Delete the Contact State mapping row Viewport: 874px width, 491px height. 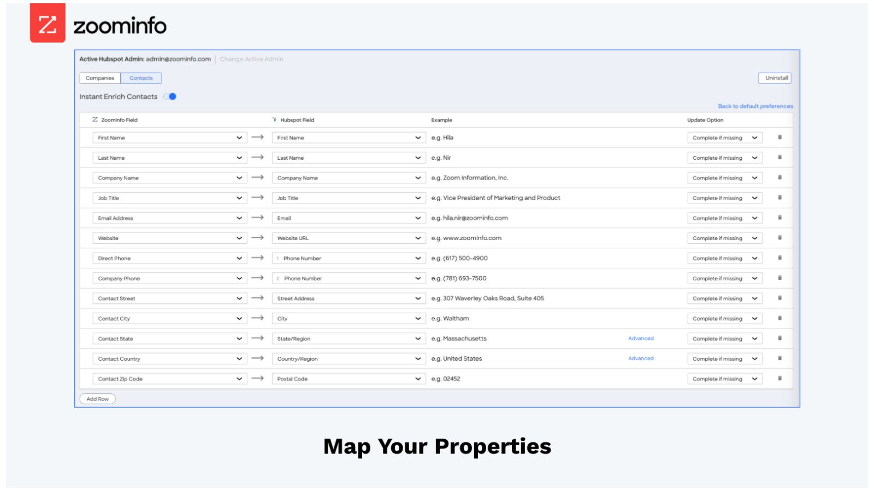[779, 338]
